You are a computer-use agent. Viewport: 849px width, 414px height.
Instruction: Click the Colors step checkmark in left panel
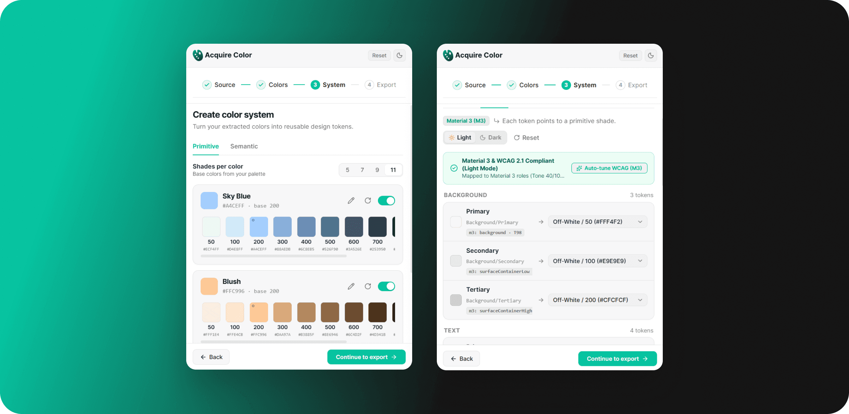[261, 85]
